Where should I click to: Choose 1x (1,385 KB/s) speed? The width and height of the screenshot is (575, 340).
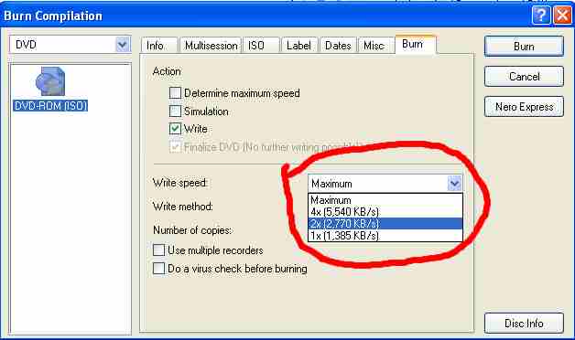coord(385,235)
